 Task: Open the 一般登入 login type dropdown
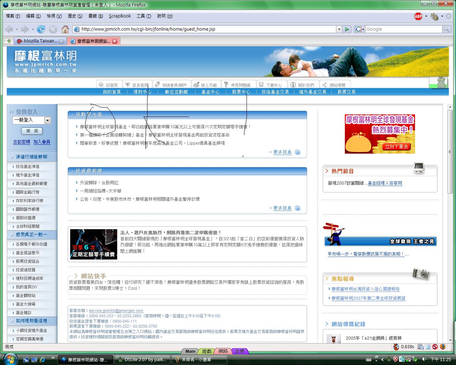(47, 120)
